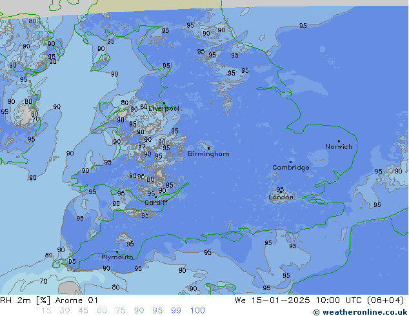The height and width of the screenshot is (316, 409).
Task: Click legend value 95
Action: (157, 311)
